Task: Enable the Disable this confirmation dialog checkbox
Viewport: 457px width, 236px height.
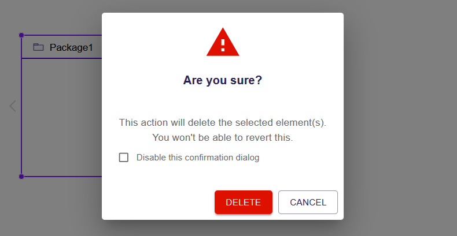Action: coord(124,158)
